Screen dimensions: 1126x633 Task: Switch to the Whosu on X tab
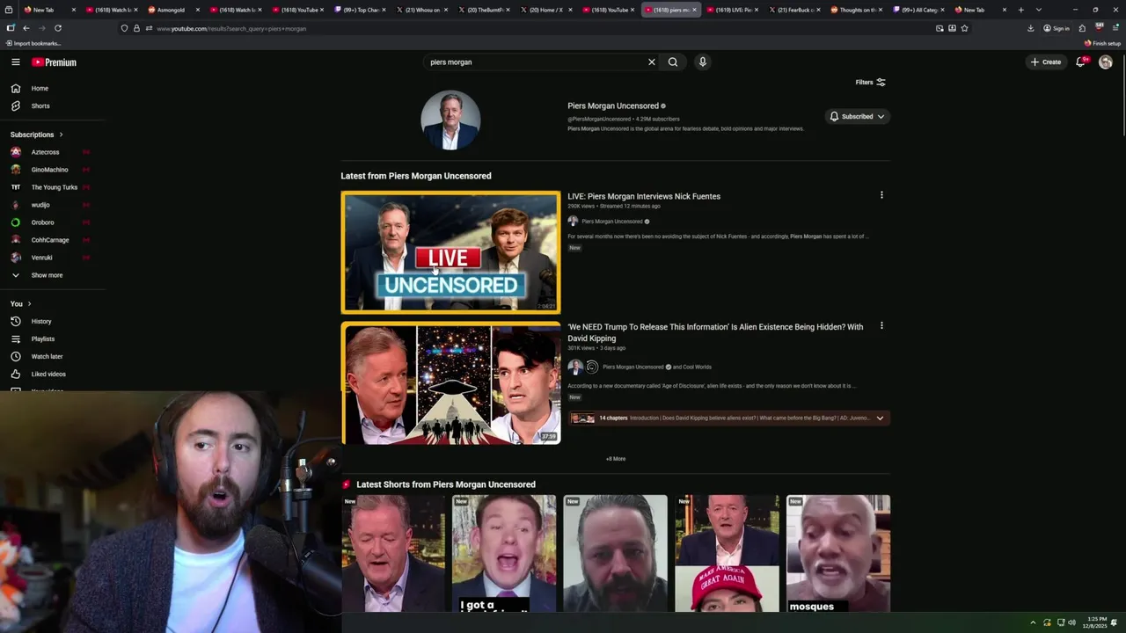pyautogui.click(x=421, y=10)
